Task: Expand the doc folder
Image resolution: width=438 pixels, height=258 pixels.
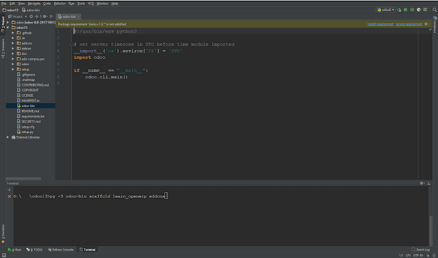Action: (x=13, y=54)
